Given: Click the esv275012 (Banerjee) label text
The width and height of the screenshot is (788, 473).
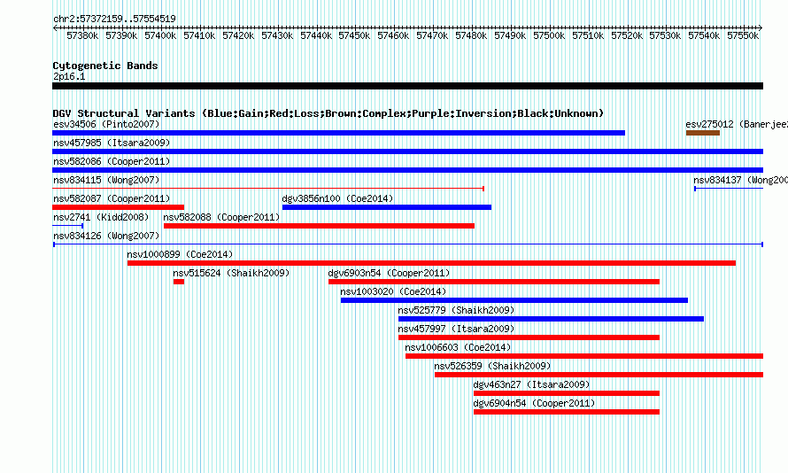Looking at the screenshot, I should (x=737, y=124).
